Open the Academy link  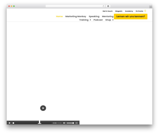tap(129, 11)
